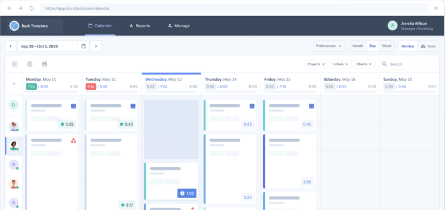Select the red-haired member avatar
The image size is (445, 210).
[x=13, y=126]
